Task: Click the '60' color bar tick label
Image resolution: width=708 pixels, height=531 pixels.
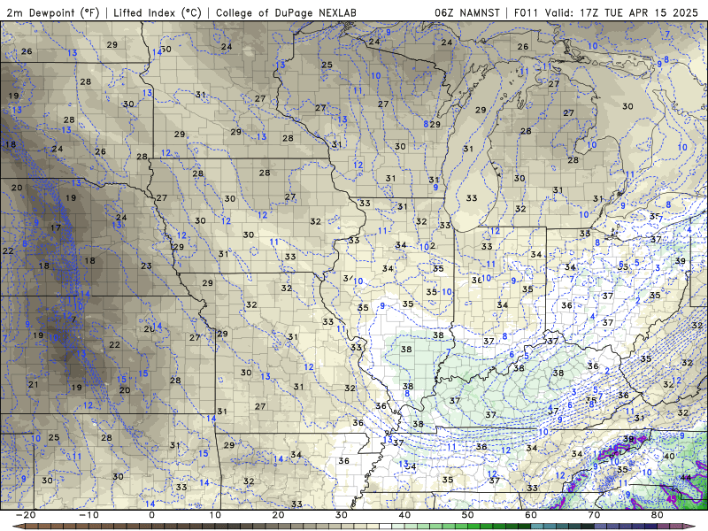Action: click(531, 515)
